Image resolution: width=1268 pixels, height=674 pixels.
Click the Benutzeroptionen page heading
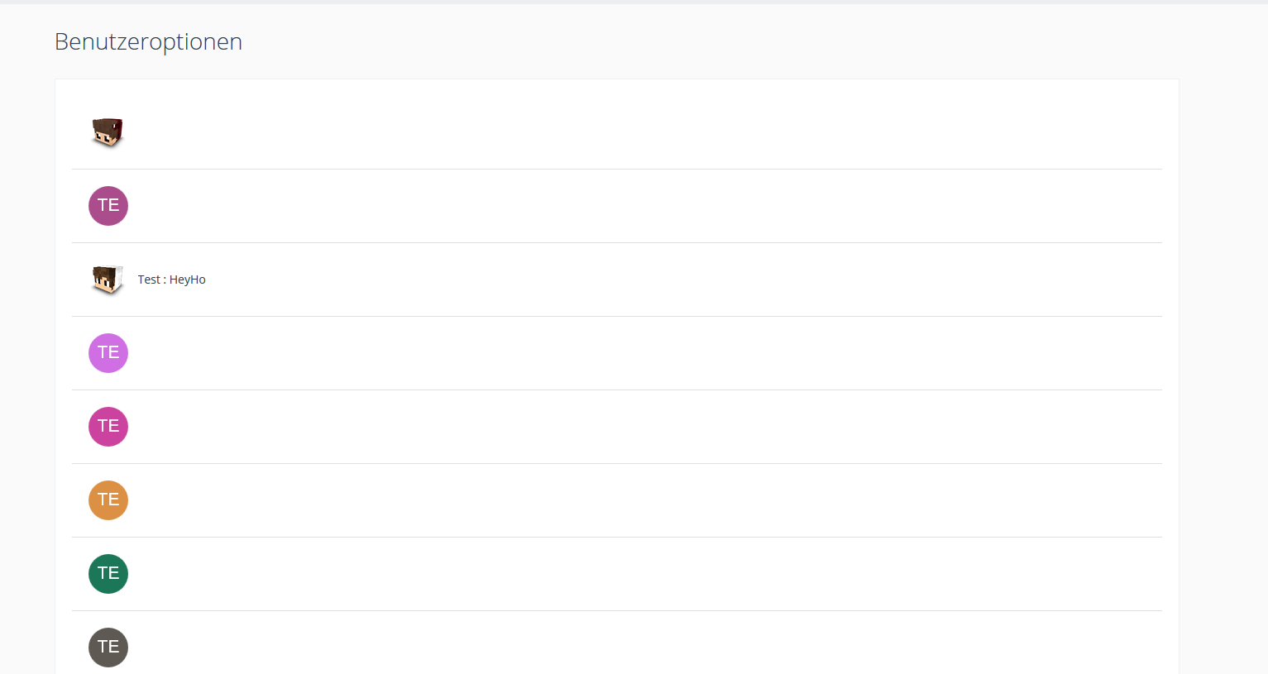[x=148, y=41]
